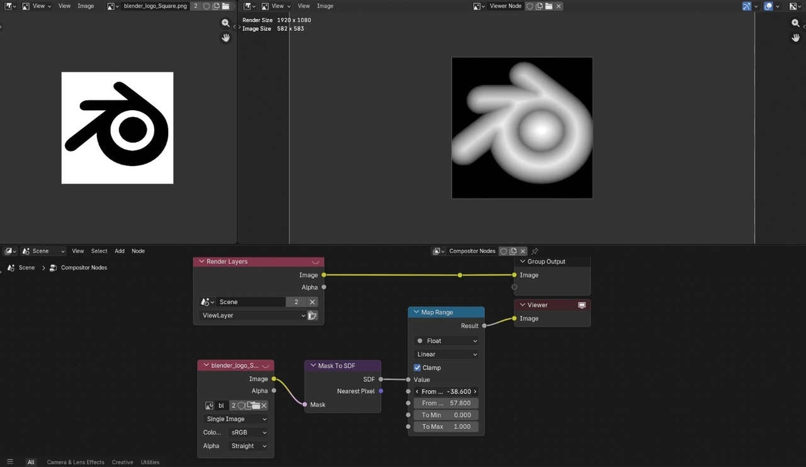The width and height of the screenshot is (806, 467).
Task: Open image mode View dropdown in left editor
Action: click(x=37, y=6)
